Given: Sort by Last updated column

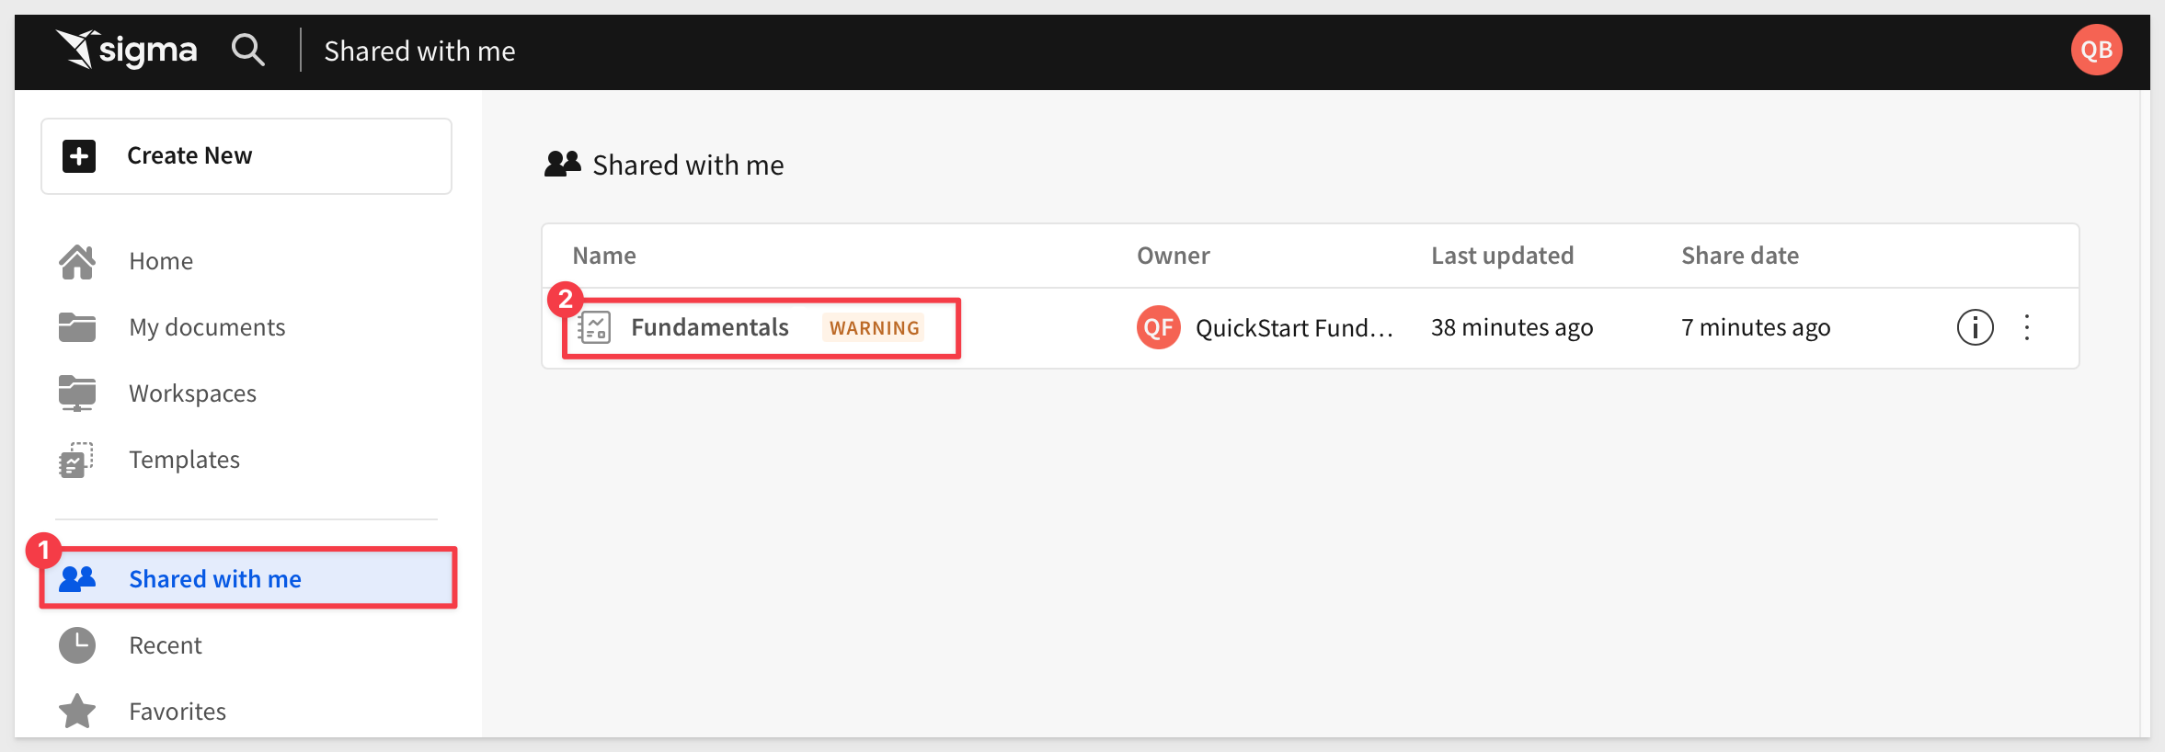Looking at the screenshot, I should point(1502,256).
